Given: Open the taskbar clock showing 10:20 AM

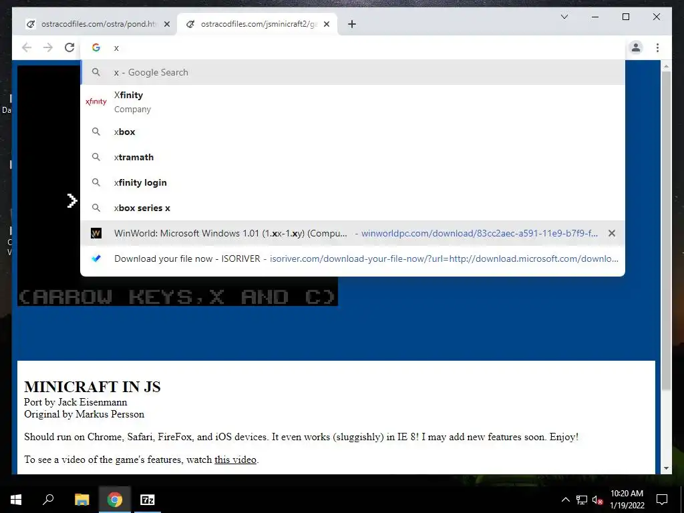Looking at the screenshot, I should tap(627, 500).
